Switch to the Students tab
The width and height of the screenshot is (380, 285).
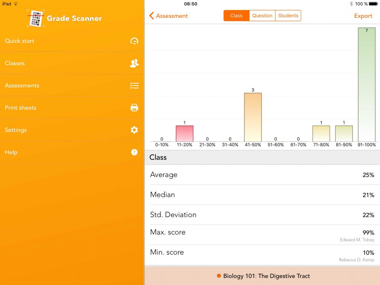click(288, 16)
